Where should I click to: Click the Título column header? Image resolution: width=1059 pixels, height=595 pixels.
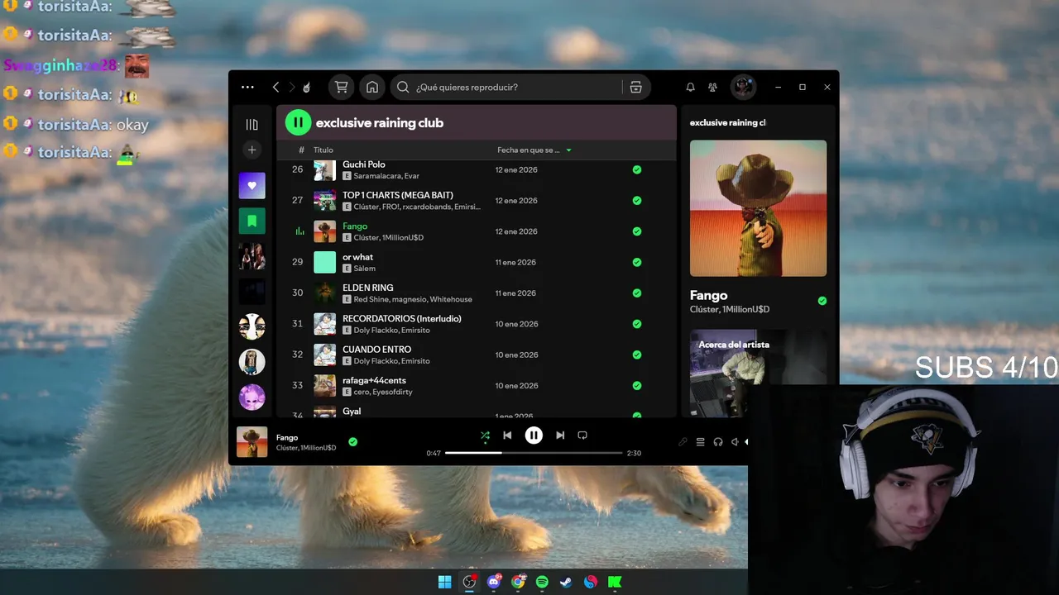click(323, 150)
